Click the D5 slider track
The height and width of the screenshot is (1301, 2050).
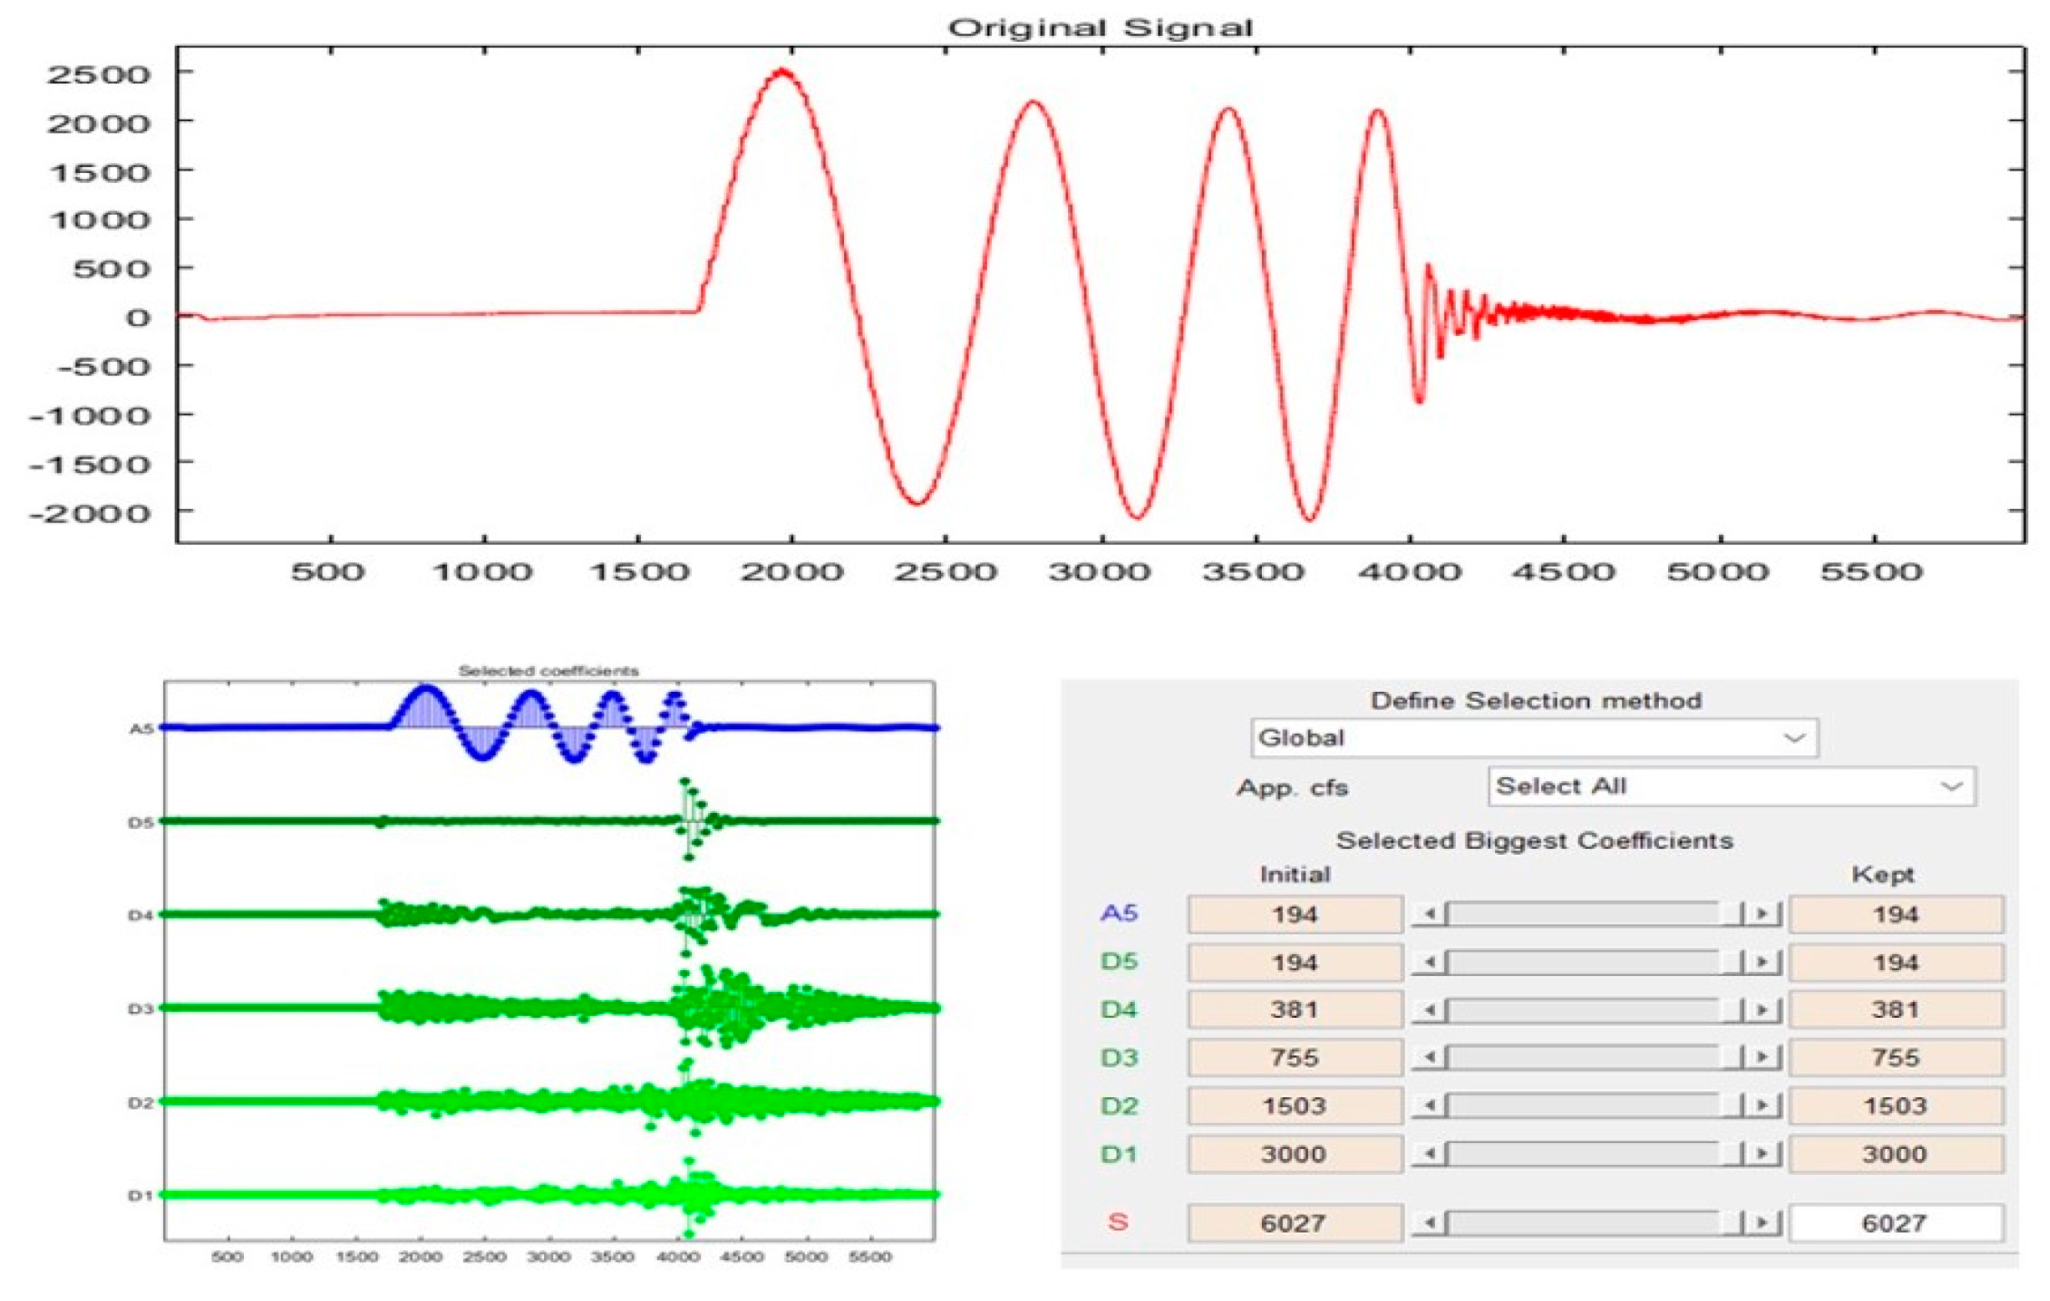[x=1584, y=963]
